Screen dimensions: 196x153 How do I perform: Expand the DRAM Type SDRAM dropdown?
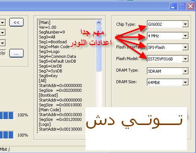(x=185, y=71)
